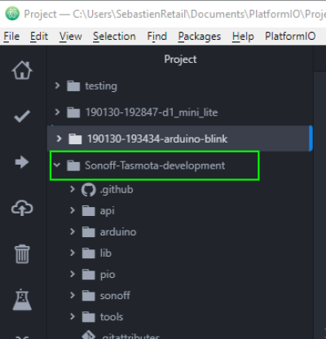This screenshot has width=326, height=339.
Task: Click the Upload arrow icon
Action: [x=22, y=162]
